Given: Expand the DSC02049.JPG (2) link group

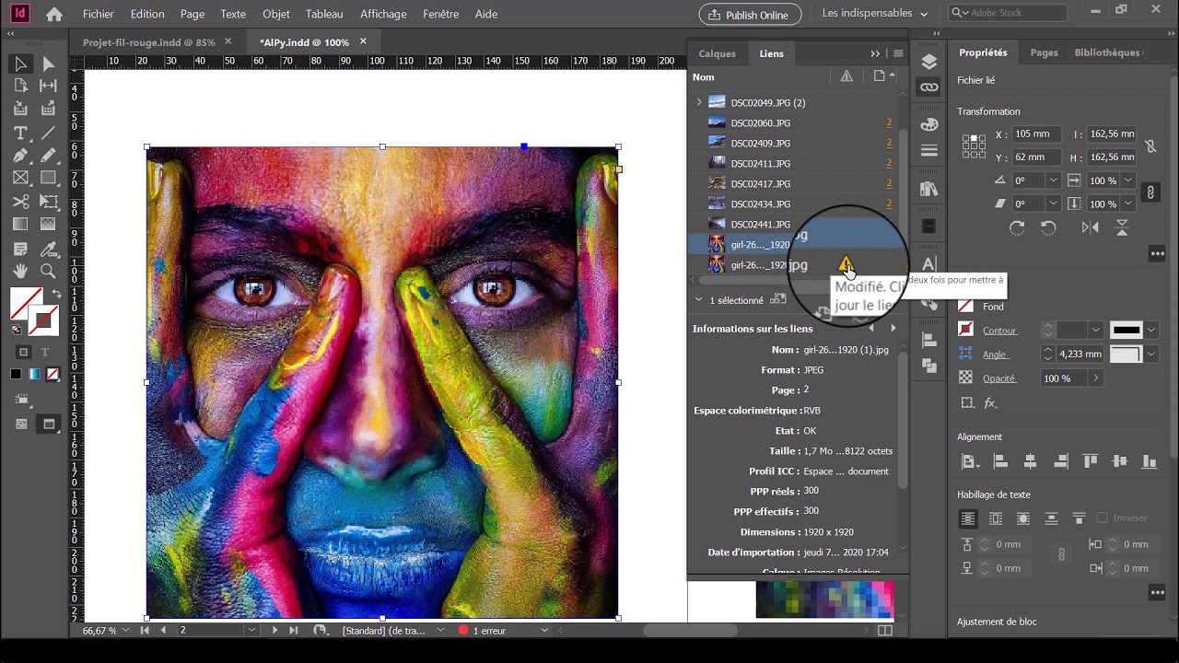Looking at the screenshot, I should 699,102.
